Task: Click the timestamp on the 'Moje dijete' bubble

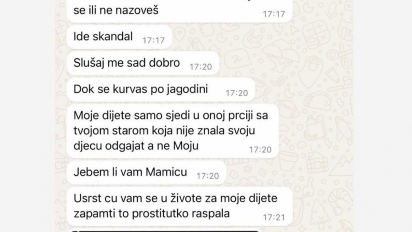Action: 260,150
